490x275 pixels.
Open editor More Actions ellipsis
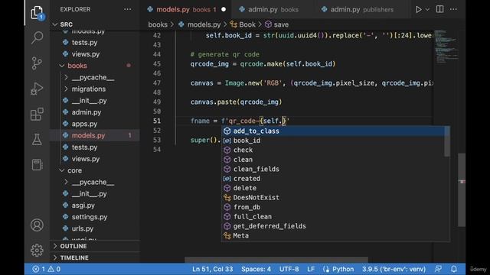(x=453, y=9)
